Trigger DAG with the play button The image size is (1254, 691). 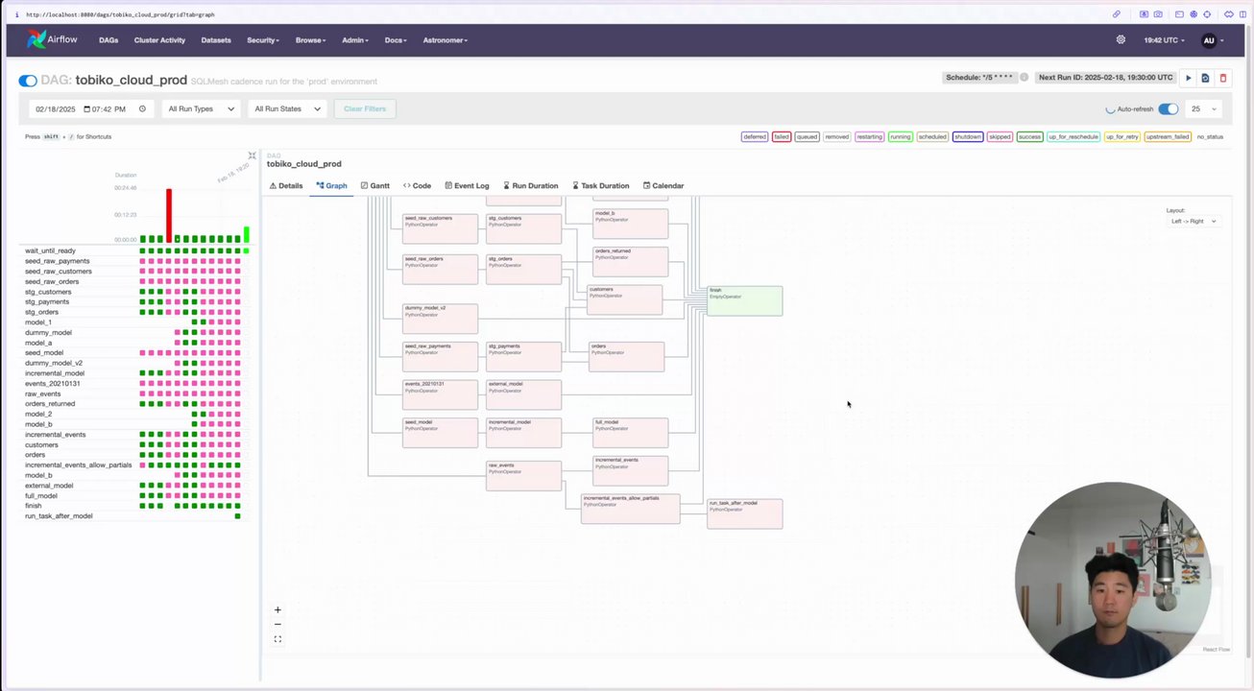(1188, 78)
